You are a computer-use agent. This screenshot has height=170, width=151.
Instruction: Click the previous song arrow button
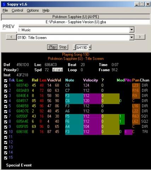(11, 37)
